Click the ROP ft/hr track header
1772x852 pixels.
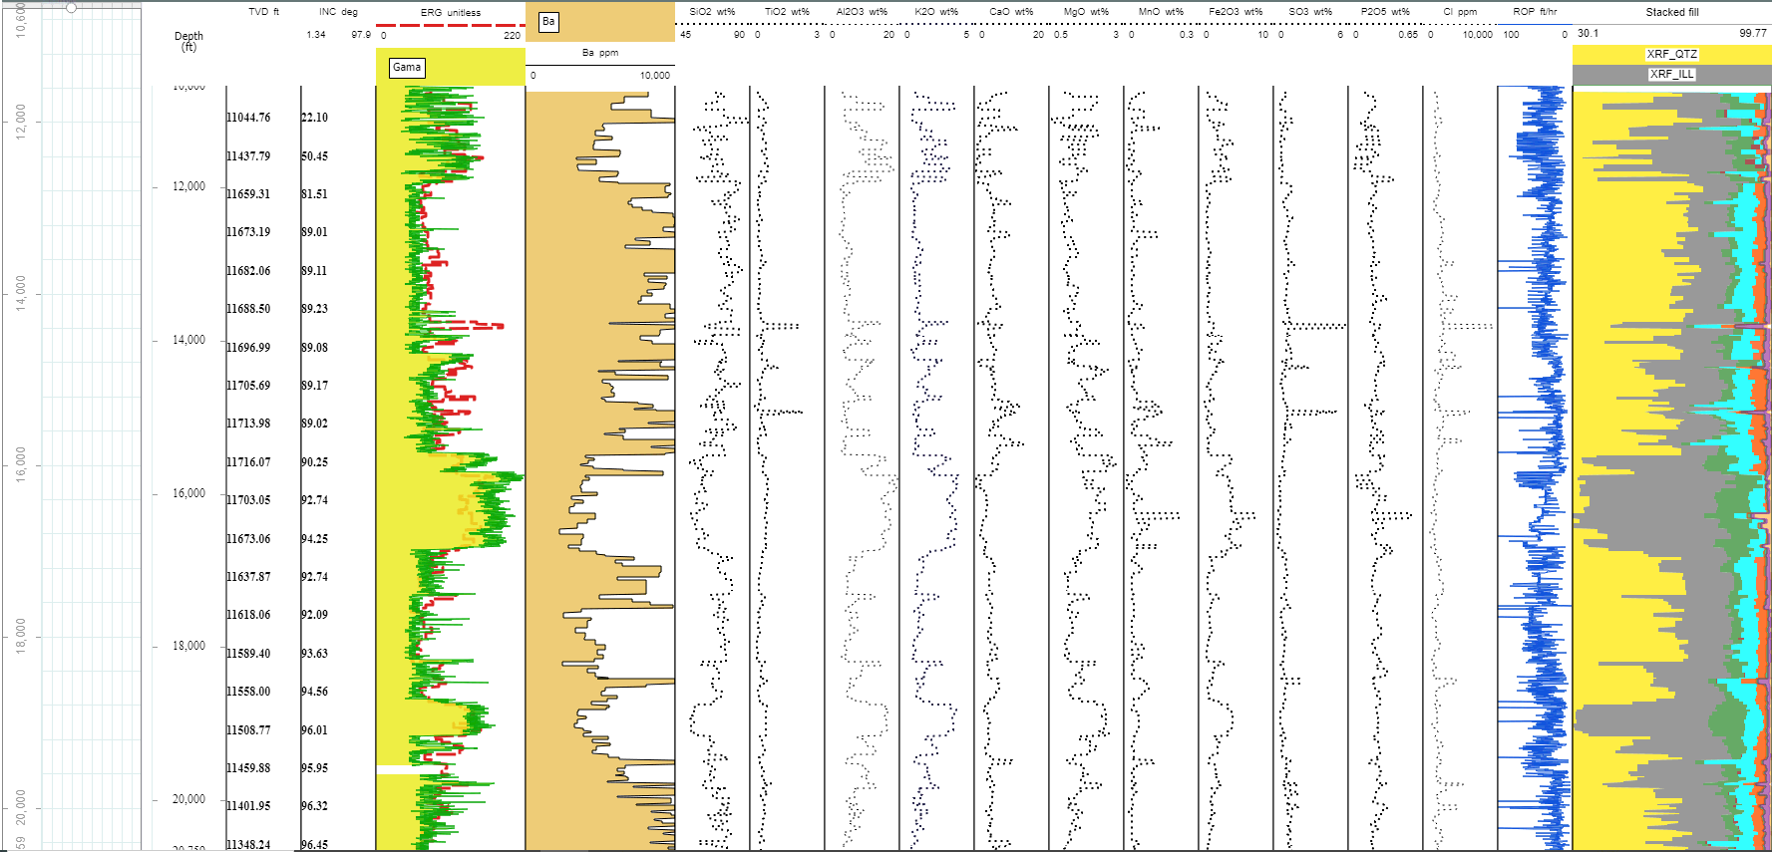pyautogui.click(x=1535, y=12)
